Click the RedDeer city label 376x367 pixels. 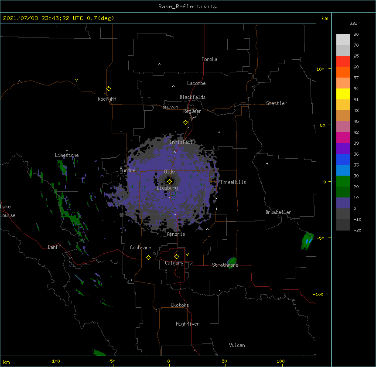click(192, 111)
